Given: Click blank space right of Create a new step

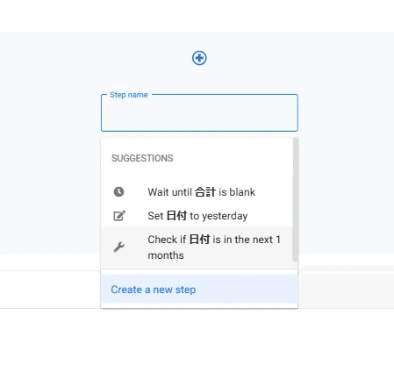Looking at the screenshot, I should tap(246, 290).
